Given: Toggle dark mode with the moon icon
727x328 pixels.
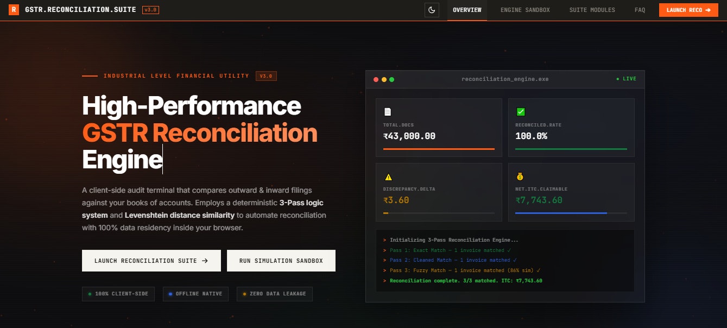Looking at the screenshot, I should pos(432,10).
